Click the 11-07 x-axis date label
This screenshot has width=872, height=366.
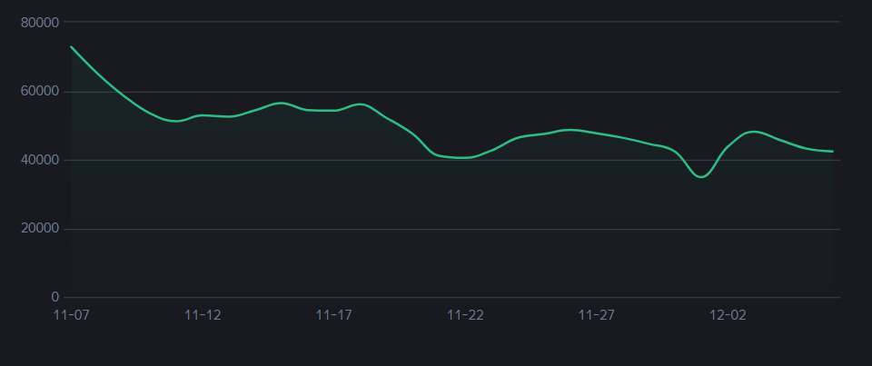tap(71, 315)
